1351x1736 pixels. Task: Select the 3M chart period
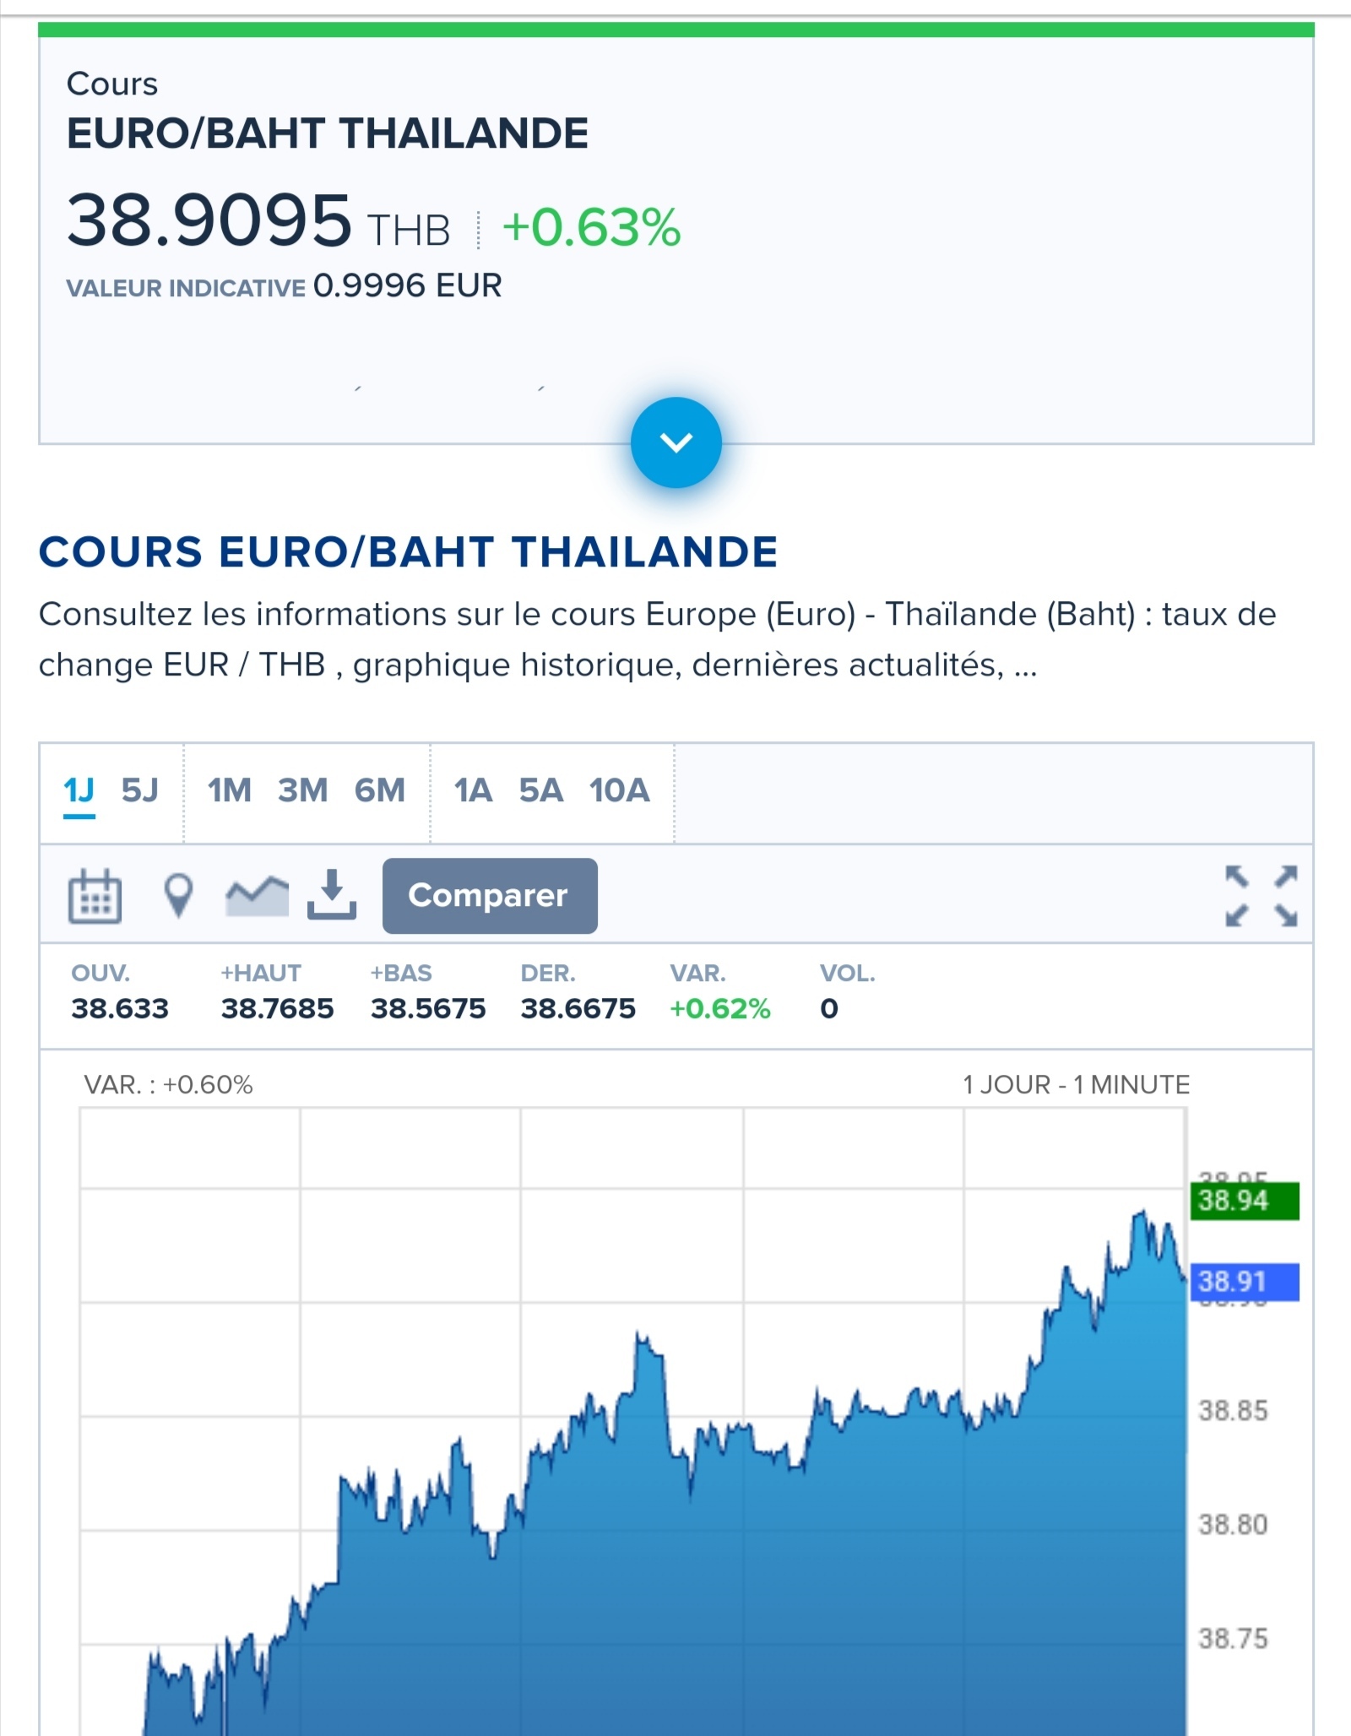(303, 791)
